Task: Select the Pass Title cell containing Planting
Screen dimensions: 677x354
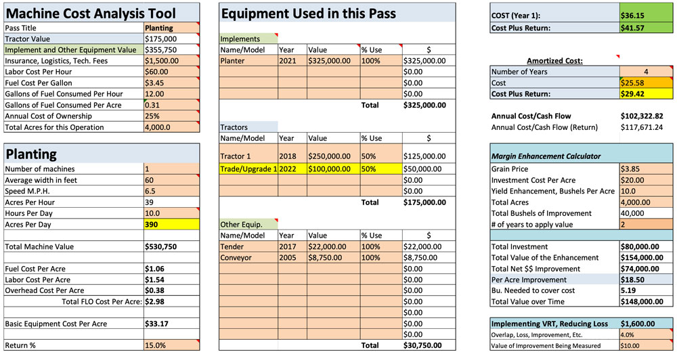Action: point(171,28)
